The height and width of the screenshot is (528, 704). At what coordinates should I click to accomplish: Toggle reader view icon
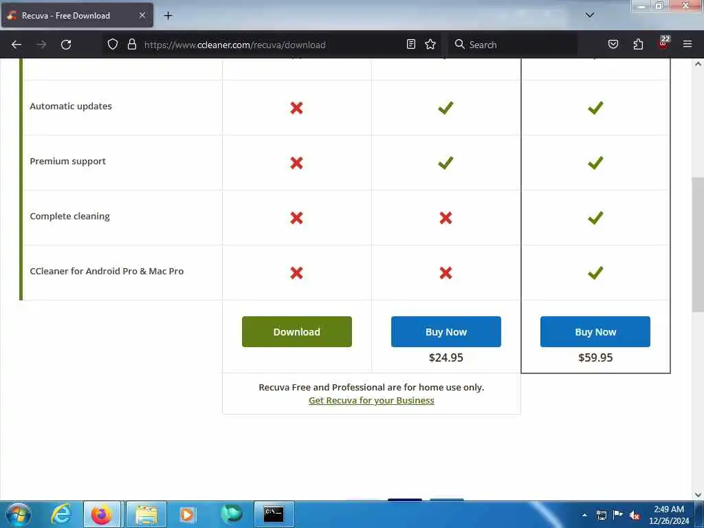pyautogui.click(x=411, y=44)
